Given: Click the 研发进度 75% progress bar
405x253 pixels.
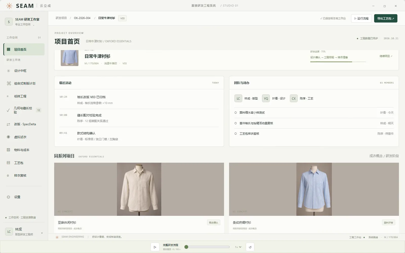Looking at the screenshot, I should [338, 62].
